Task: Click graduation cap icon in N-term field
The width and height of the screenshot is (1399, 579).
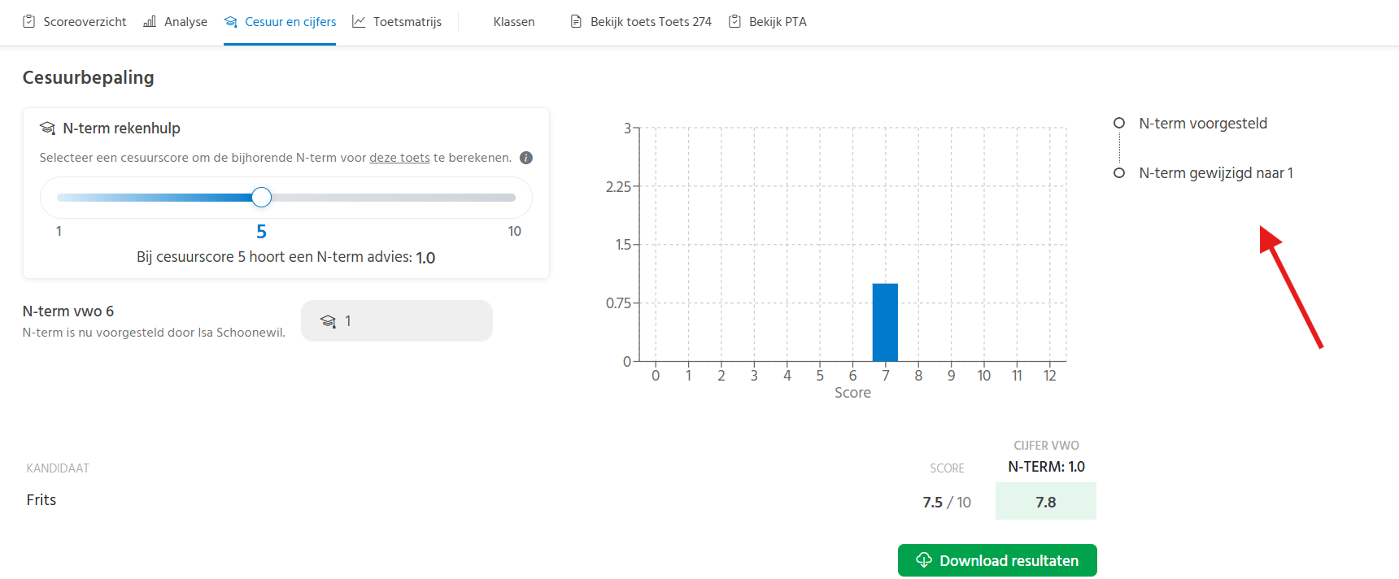Action: (328, 322)
